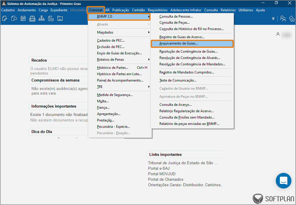The height and width of the screenshot is (205, 296).
Task: Select Consulta de Pessoas menu item
Action: [192, 16]
